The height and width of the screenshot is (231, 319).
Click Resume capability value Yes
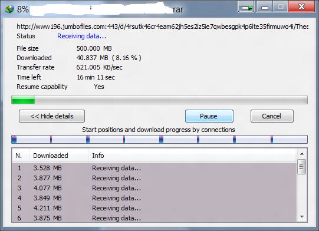99,87
